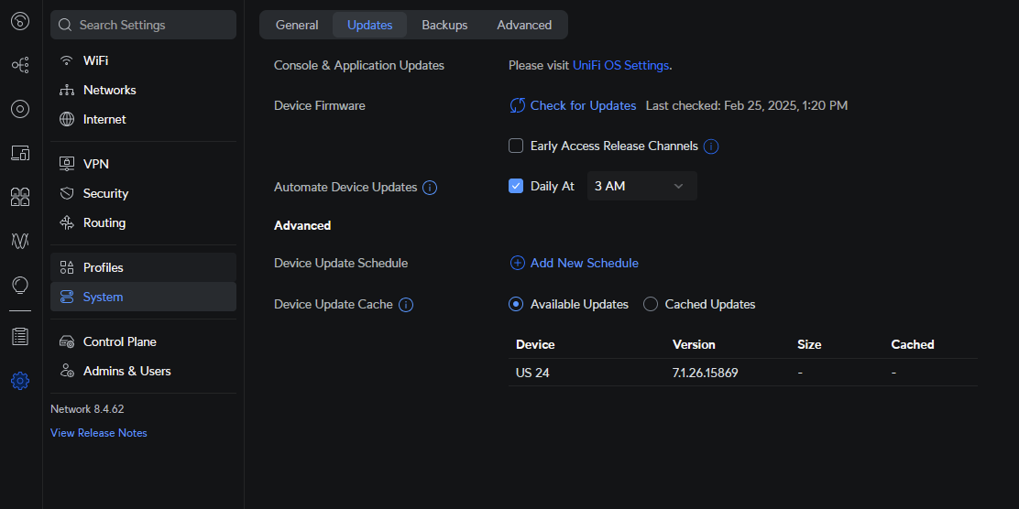Click info icon beside Device Update Cache
This screenshot has height=509, width=1019.
pyautogui.click(x=406, y=305)
